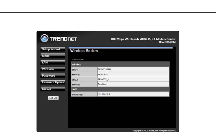Viewport: 216px width, 132px height.
Task: Click the IP Address label cell
Action: coord(84,95)
